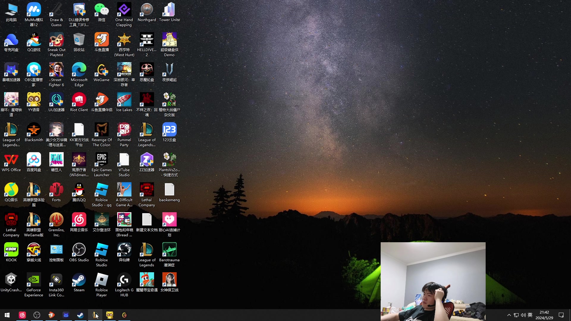Screen dimensions: 571x321
Task: Open network status in system tray
Action: pyautogui.click(x=516, y=315)
